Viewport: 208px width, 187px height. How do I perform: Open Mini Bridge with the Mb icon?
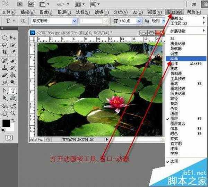pyautogui.click(x=31, y=4)
